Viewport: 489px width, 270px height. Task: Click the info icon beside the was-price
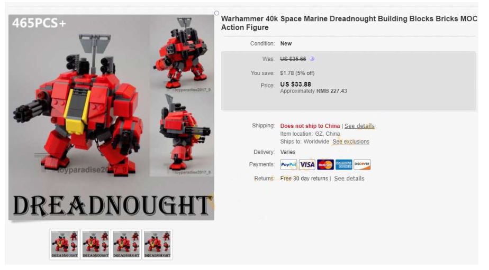[312, 59]
